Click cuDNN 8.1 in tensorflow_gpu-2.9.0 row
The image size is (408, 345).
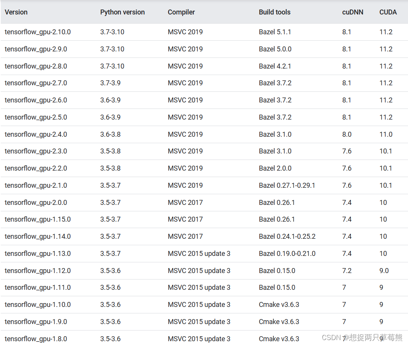point(347,49)
